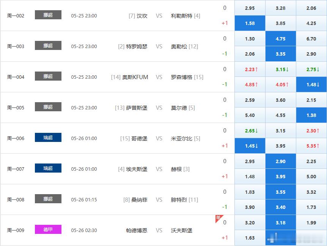The image size is (327, 246).
Task: Select rising odds 5.35 in 周一006
Action: coord(311,146)
